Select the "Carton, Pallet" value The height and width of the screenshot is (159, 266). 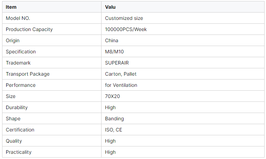coord(121,74)
